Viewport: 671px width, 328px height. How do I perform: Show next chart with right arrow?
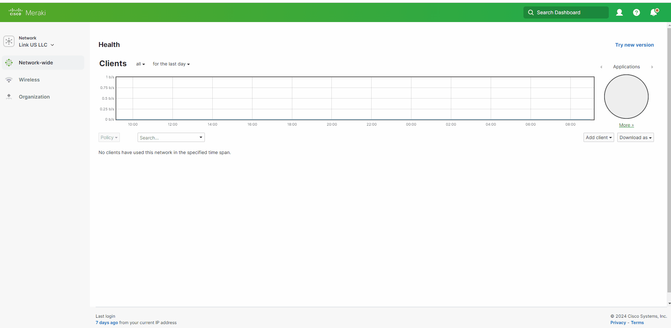pyautogui.click(x=652, y=67)
